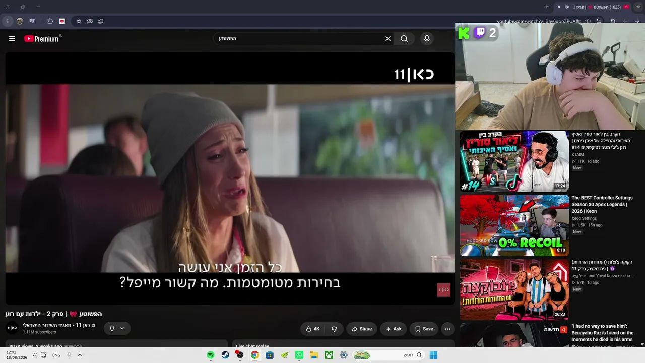Open the KTAIM channel name
The width and height of the screenshot is (645, 363).
coord(577,155)
